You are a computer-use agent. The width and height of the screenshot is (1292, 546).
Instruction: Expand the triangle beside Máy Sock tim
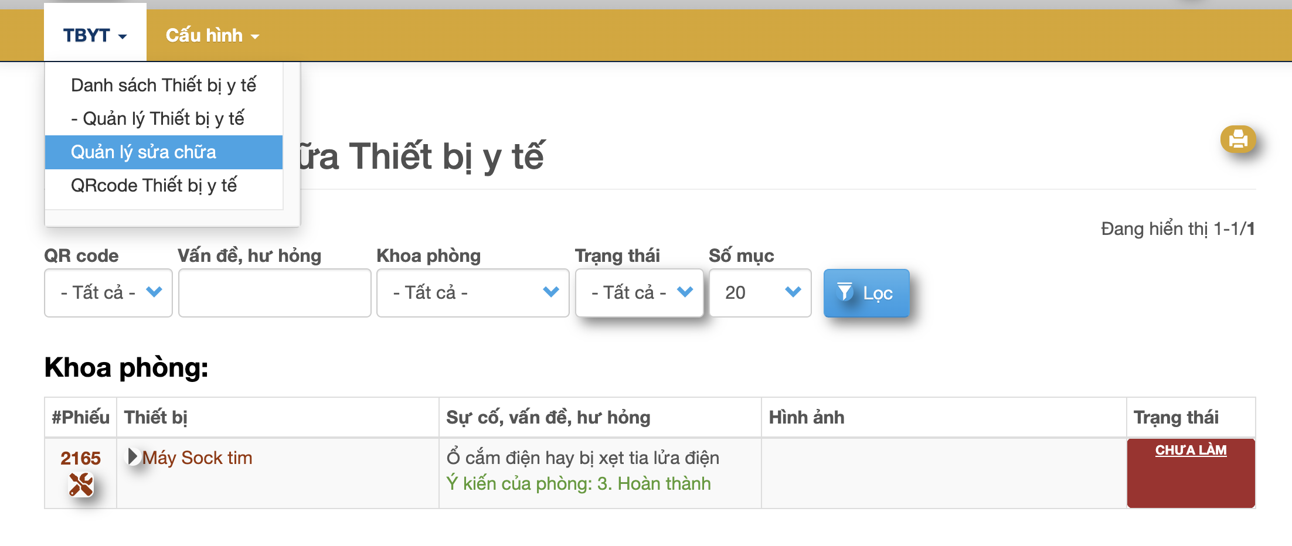[132, 456]
